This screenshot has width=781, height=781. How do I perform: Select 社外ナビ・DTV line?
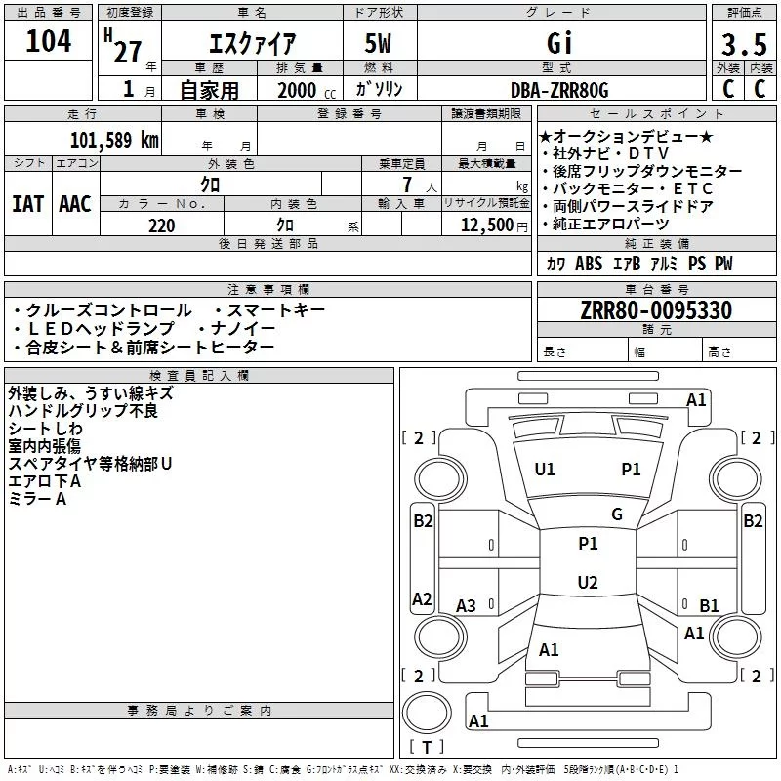pos(604,153)
